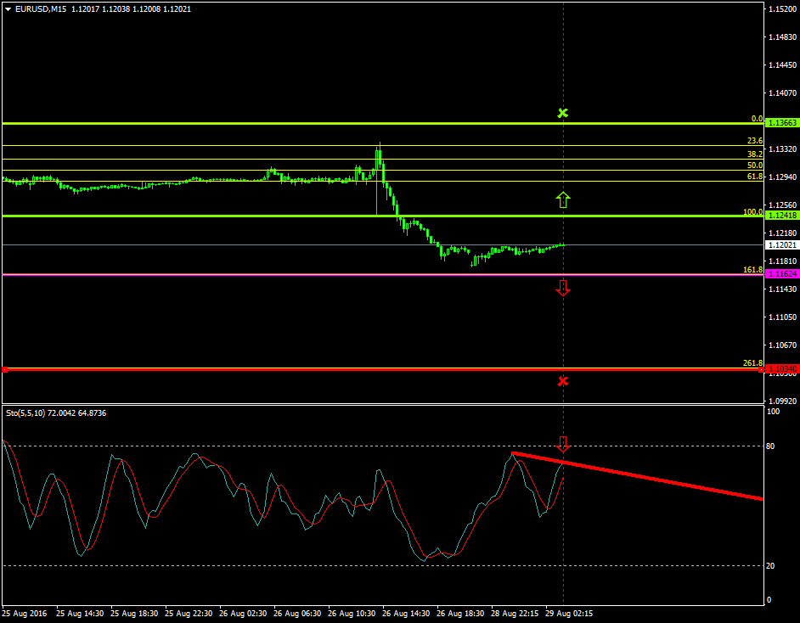The image size is (800, 623).
Task: Click the red X marker below the 261.8 level
Action: 562,380
